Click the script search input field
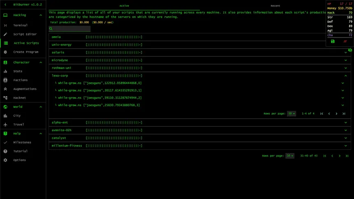Screen dimensions: 354x199 click(70, 29)
